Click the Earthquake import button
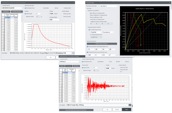Viewport: 172px width, 113px height. [69, 66]
